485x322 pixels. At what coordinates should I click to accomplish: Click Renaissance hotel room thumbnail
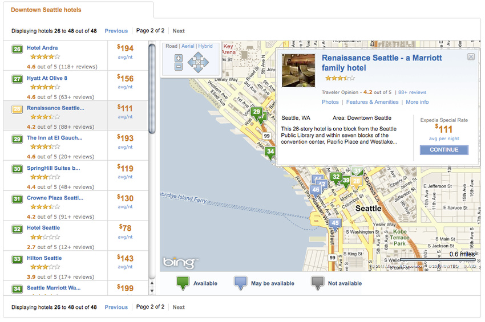tap(298, 71)
